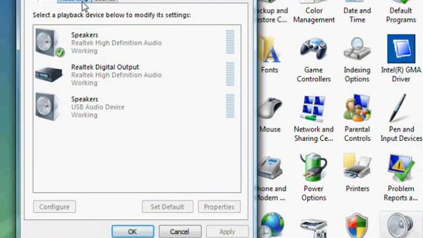Open Pen and Input Devices applet
Image resolution: width=423 pixels, height=238 pixels.
pos(401,118)
